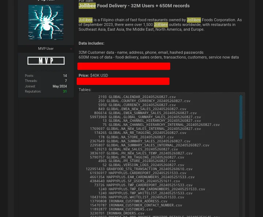Screen dimensions: 263x217
Task: Click the reputation value '31'
Action: click(65, 91)
